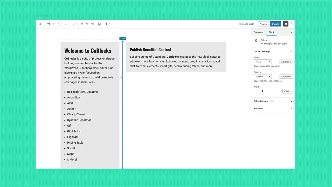This screenshot has width=332, height=187.
Task: Click list item Click to Tweet
Action: click(x=76, y=114)
